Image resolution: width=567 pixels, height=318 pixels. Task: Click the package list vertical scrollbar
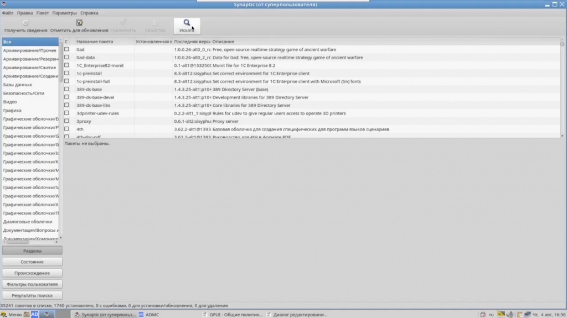pos(562,87)
